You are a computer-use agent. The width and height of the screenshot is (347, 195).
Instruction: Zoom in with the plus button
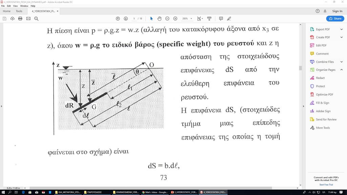click(175, 19)
